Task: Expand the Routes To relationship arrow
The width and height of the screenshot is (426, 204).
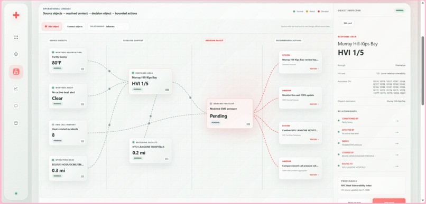Action: coord(396,166)
